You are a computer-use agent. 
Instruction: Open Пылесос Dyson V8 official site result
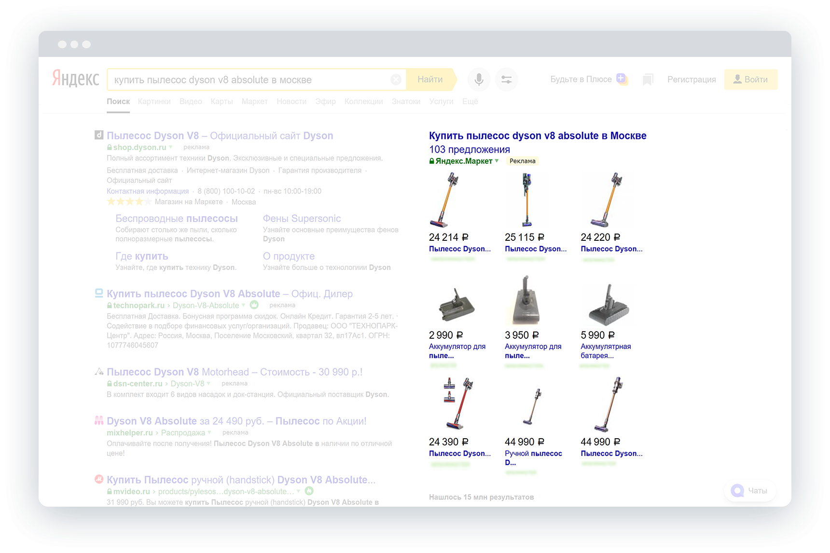pyautogui.click(x=220, y=136)
